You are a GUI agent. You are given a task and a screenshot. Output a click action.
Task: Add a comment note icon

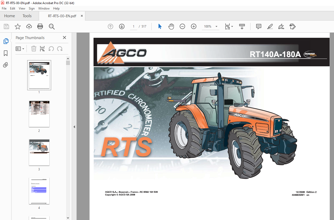tap(259, 26)
